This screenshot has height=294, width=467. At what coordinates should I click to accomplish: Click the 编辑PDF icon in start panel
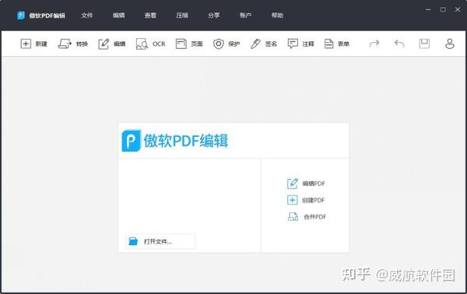tap(292, 184)
